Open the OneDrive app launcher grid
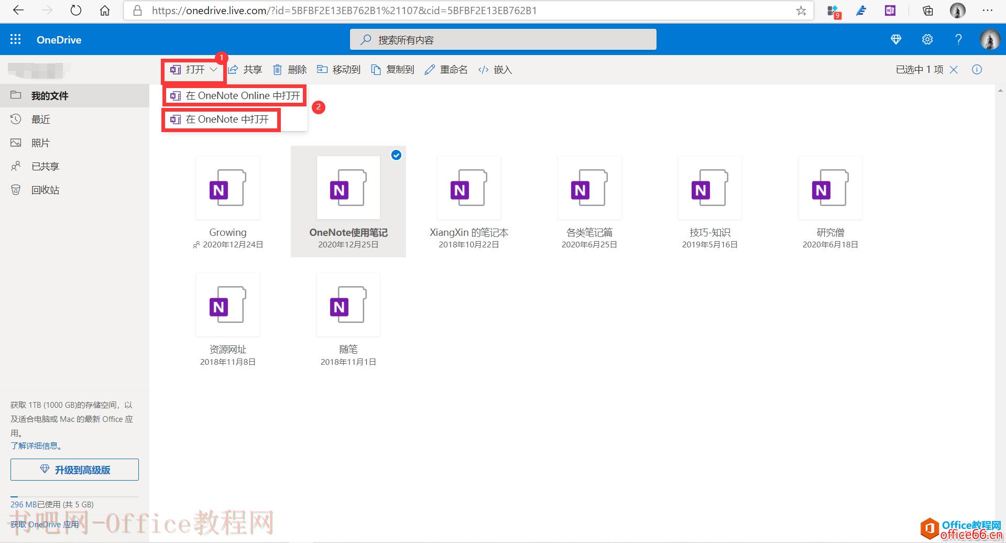Screen dimensions: 1006x543 (x=16, y=39)
